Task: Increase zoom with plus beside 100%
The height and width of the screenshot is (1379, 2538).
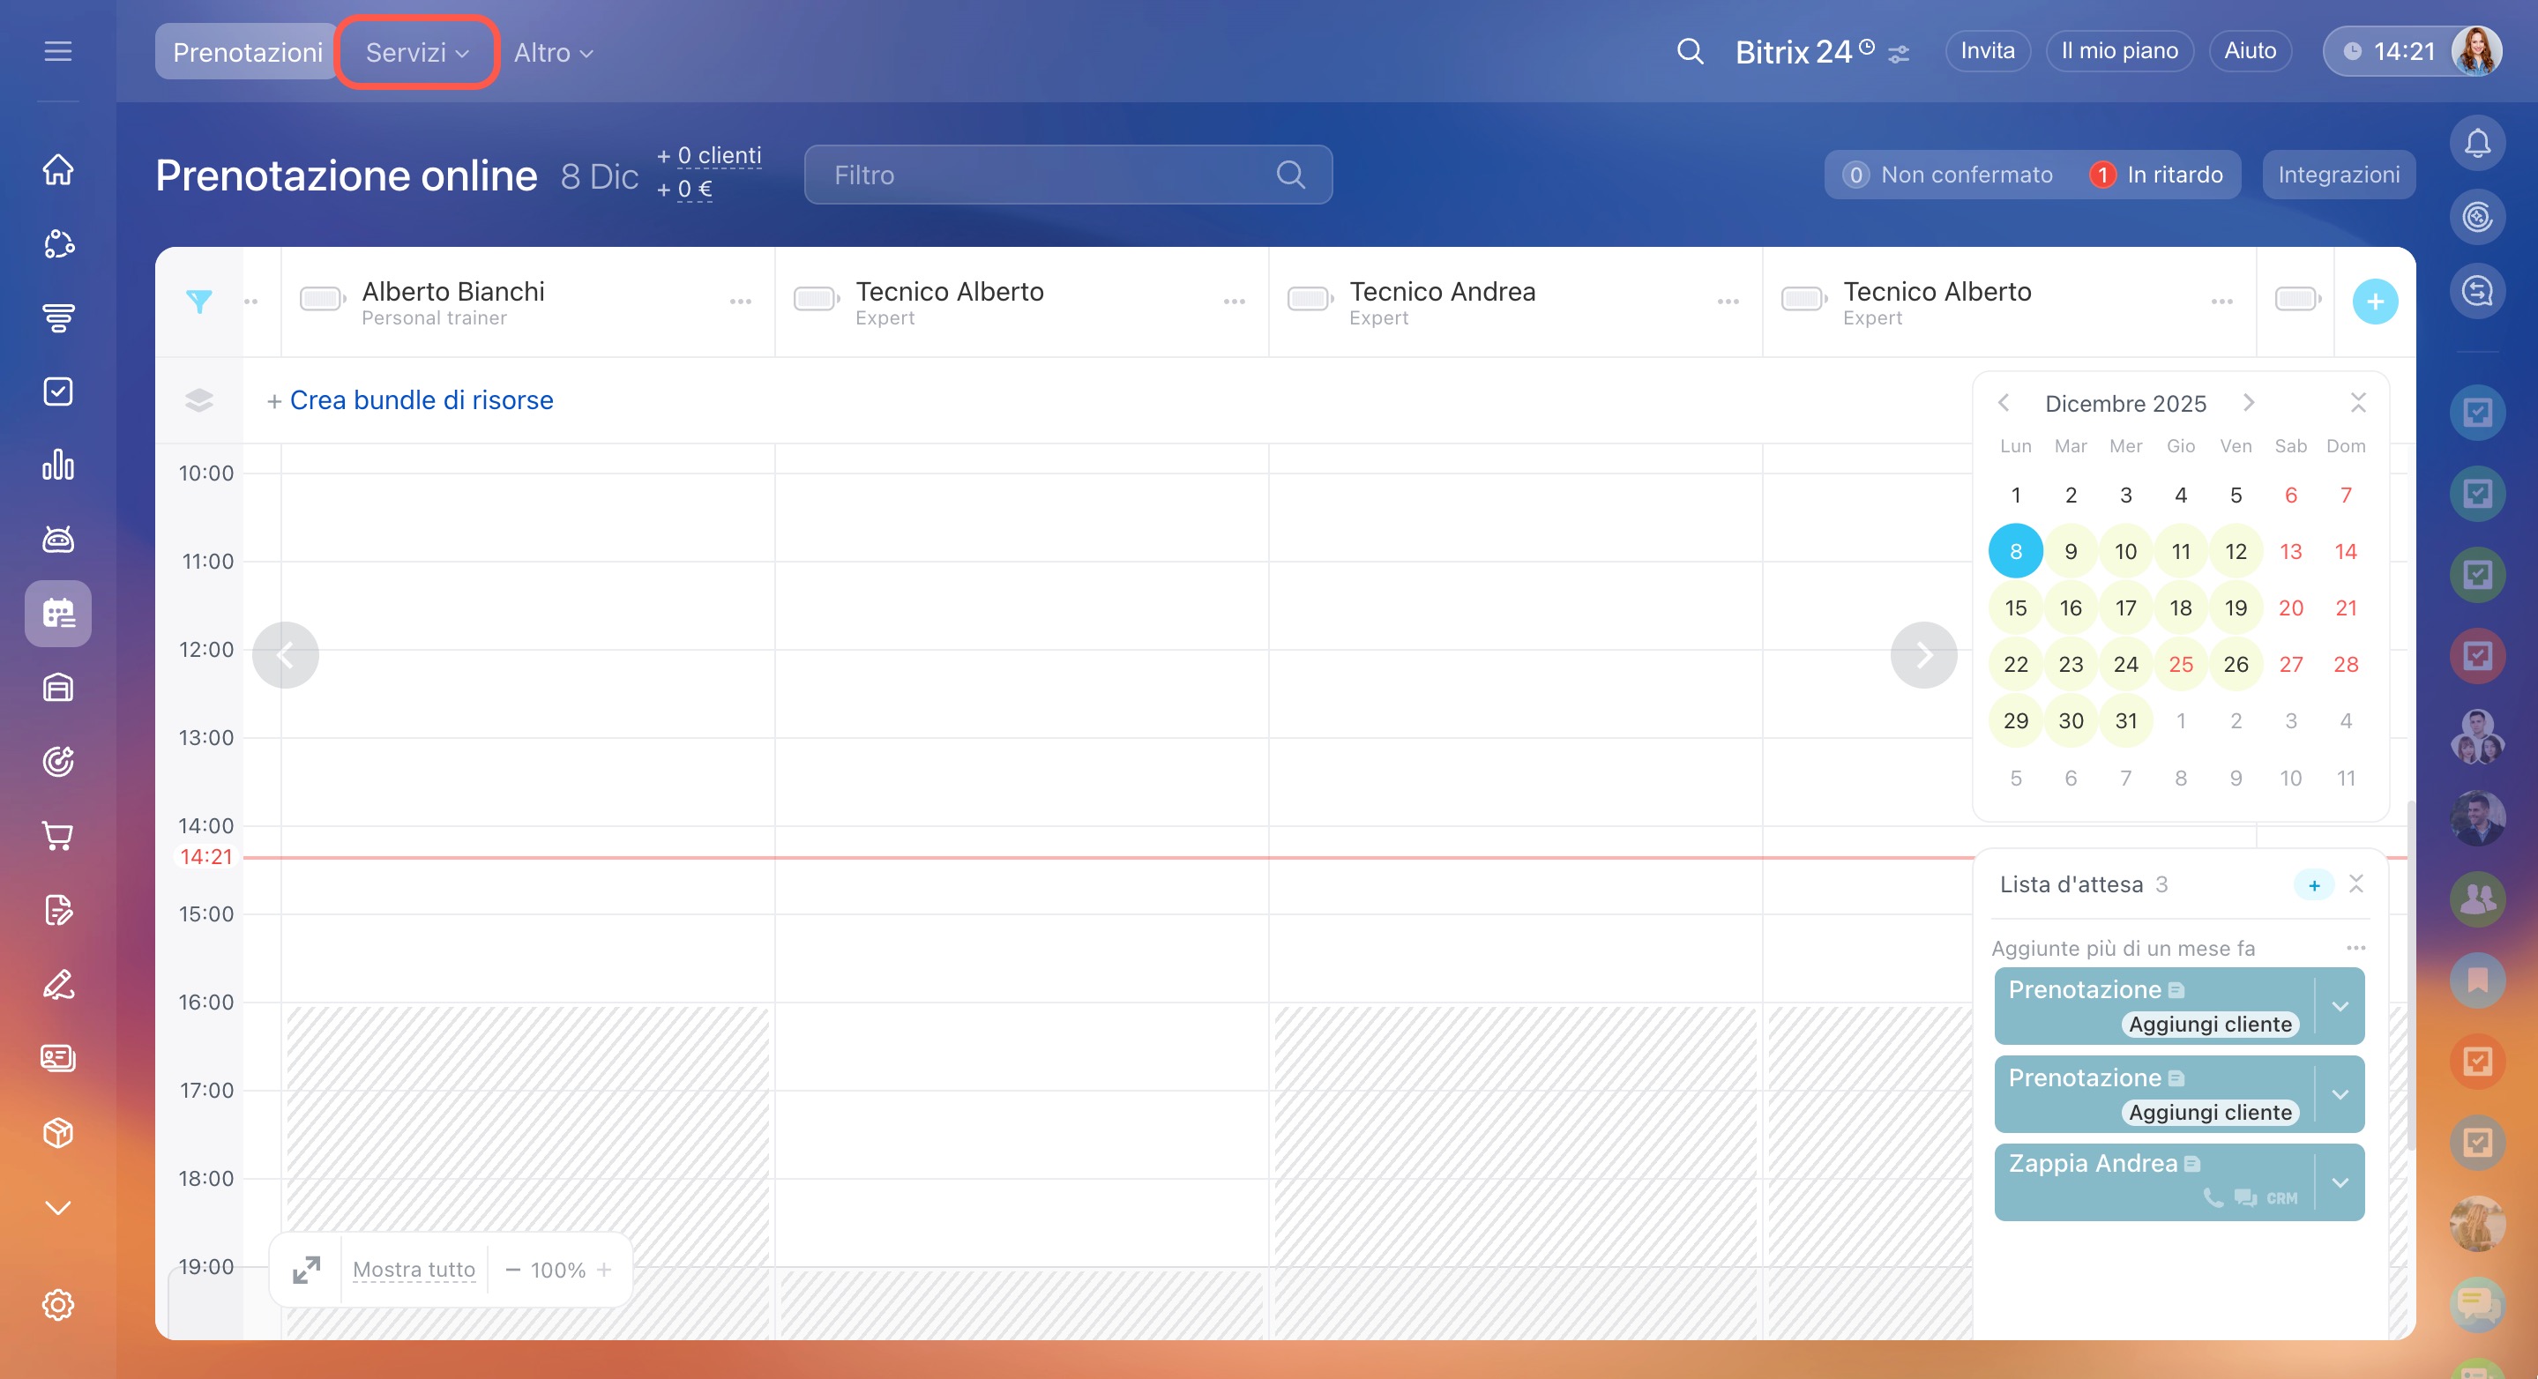Action: pyautogui.click(x=604, y=1270)
